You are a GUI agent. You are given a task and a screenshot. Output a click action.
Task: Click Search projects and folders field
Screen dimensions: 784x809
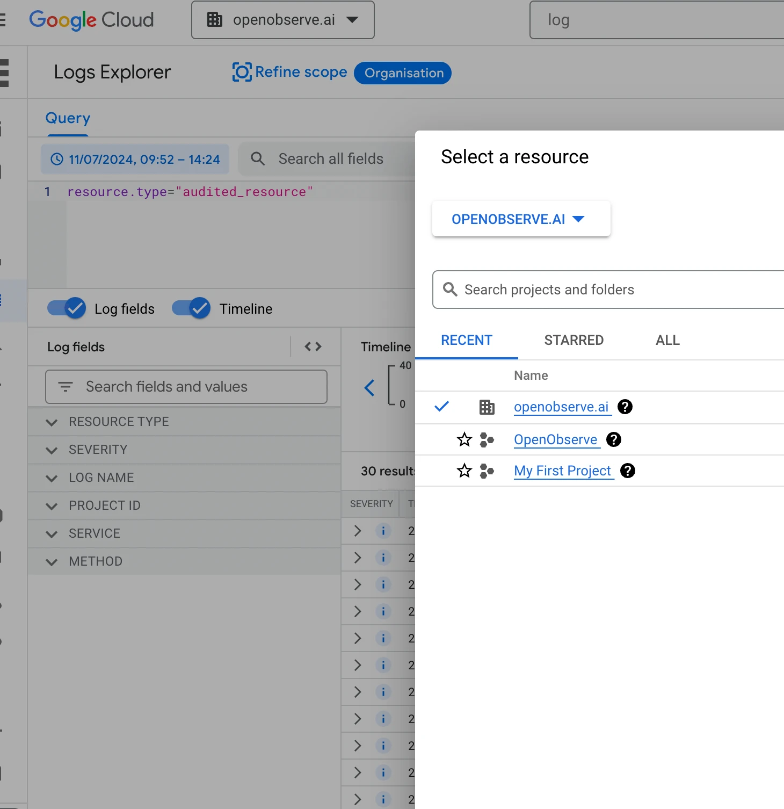608,290
